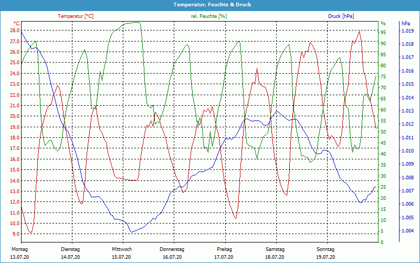Click the 'Montag' day label
The height and width of the screenshot is (263, 420).
(x=20, y=249)
